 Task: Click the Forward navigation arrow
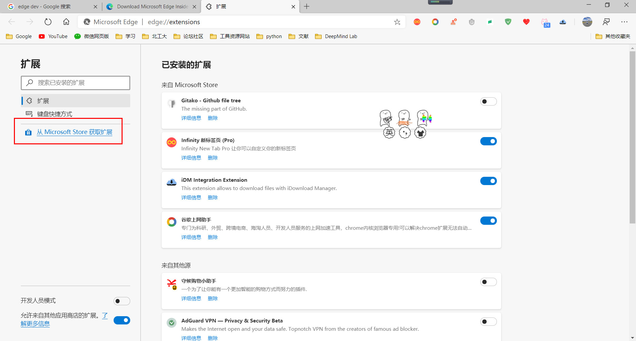pos(30,22)
